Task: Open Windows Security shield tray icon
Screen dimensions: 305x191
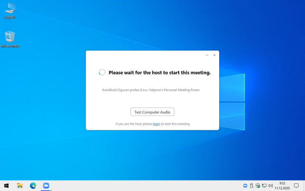Action: pos(258,186)
